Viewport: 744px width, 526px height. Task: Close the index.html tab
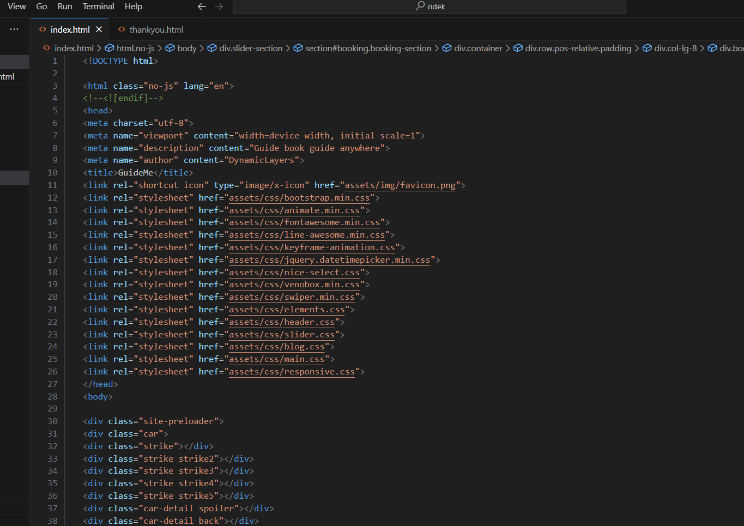(99, 29)
